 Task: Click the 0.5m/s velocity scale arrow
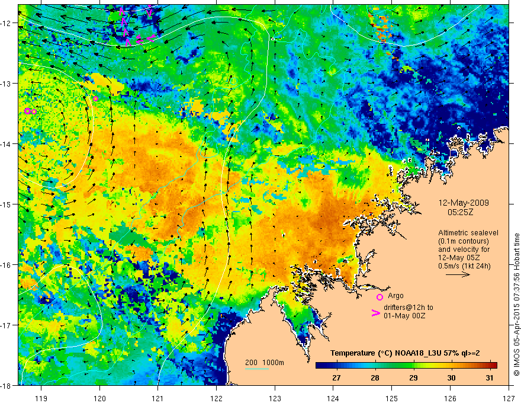(x=458, y=274)
